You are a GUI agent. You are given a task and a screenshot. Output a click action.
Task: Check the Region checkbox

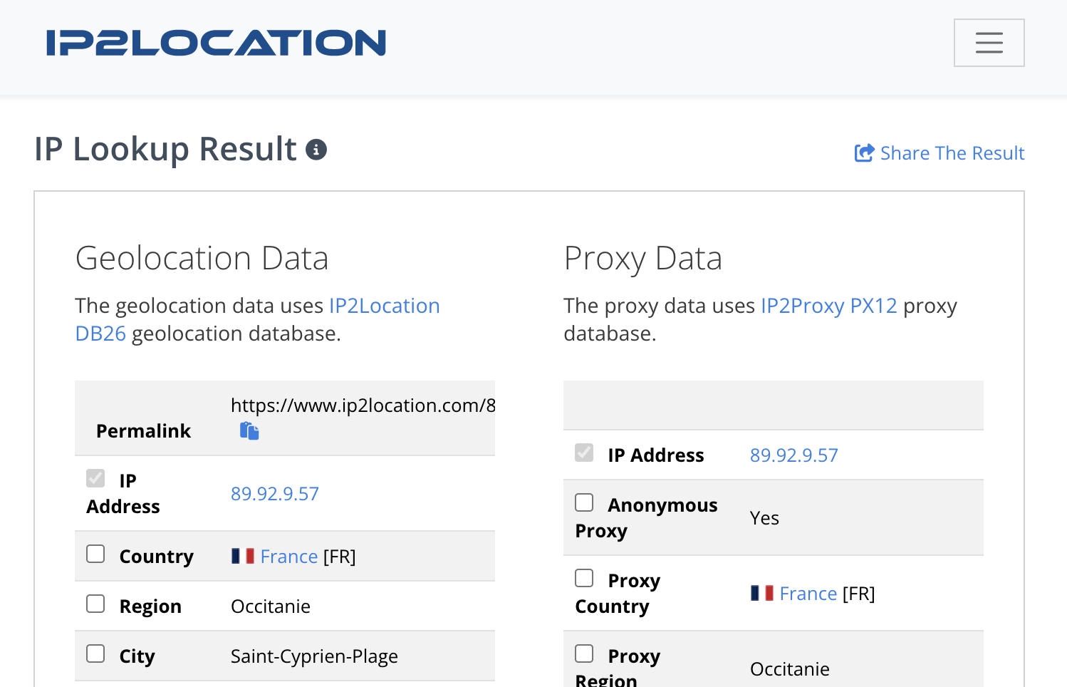[x=95, y=604]
